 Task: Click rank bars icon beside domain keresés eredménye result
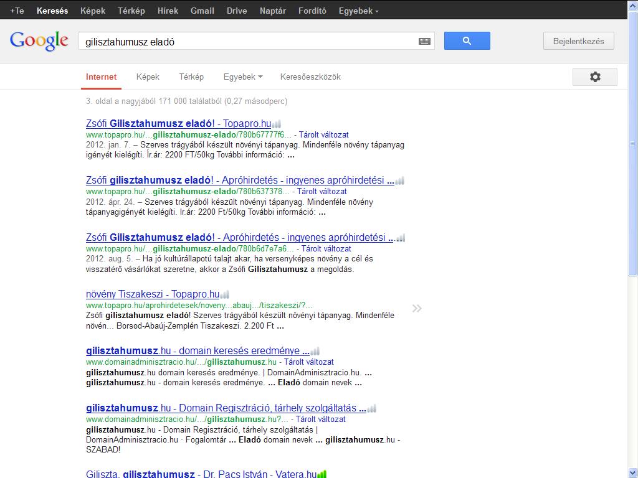(x=315, y=352)
